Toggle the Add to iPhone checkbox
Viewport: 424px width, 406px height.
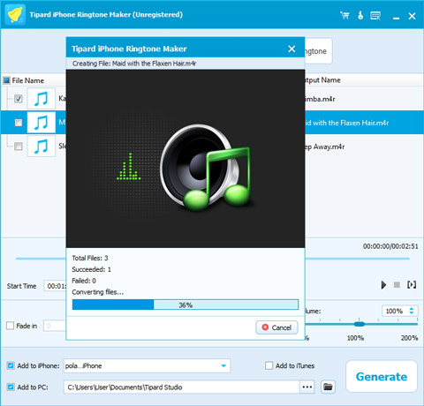[11, 365]
